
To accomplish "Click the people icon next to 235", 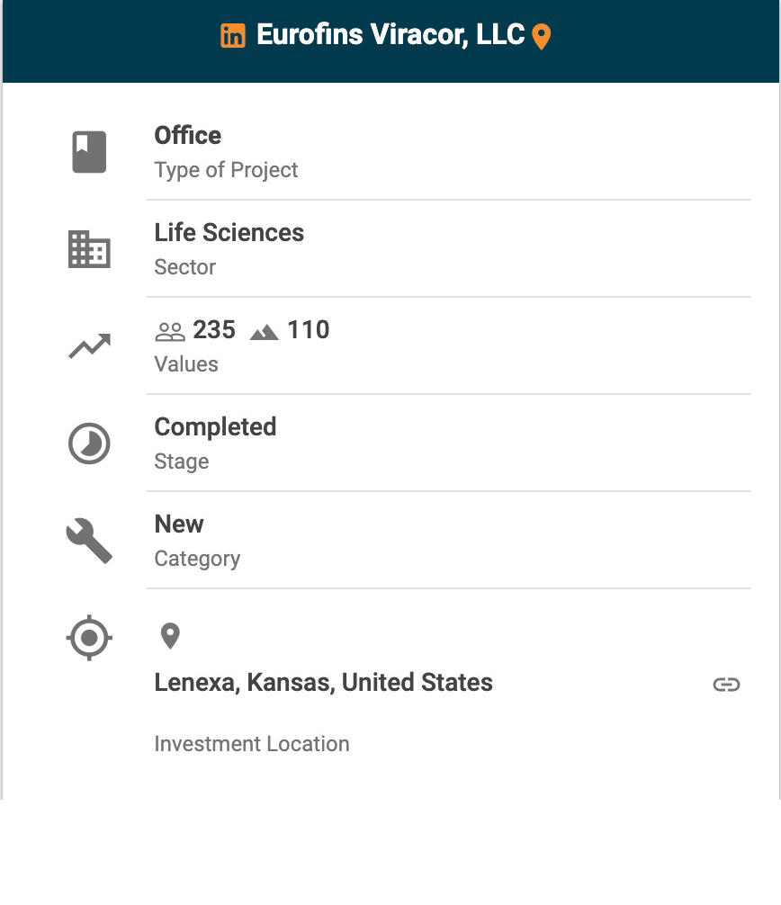I will point(170,331).
